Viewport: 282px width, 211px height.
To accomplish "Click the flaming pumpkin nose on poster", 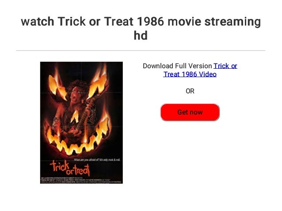I will click(x=75, y=117).
